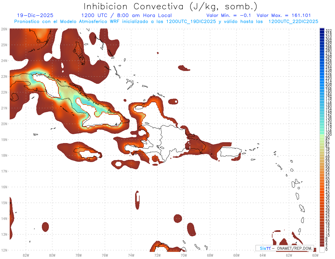Click the '80W' longitude label

[52, 255]
